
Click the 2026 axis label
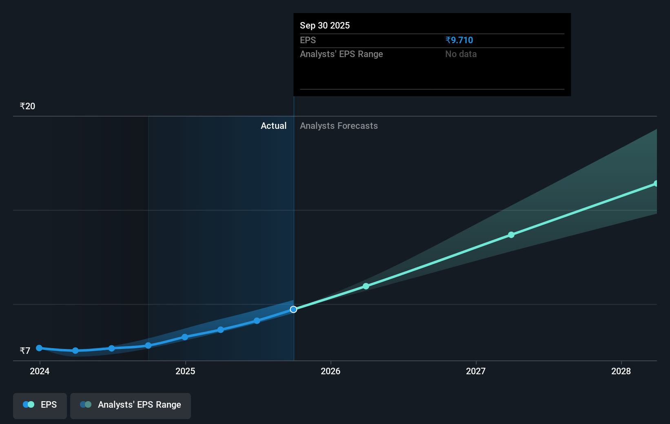331,371
